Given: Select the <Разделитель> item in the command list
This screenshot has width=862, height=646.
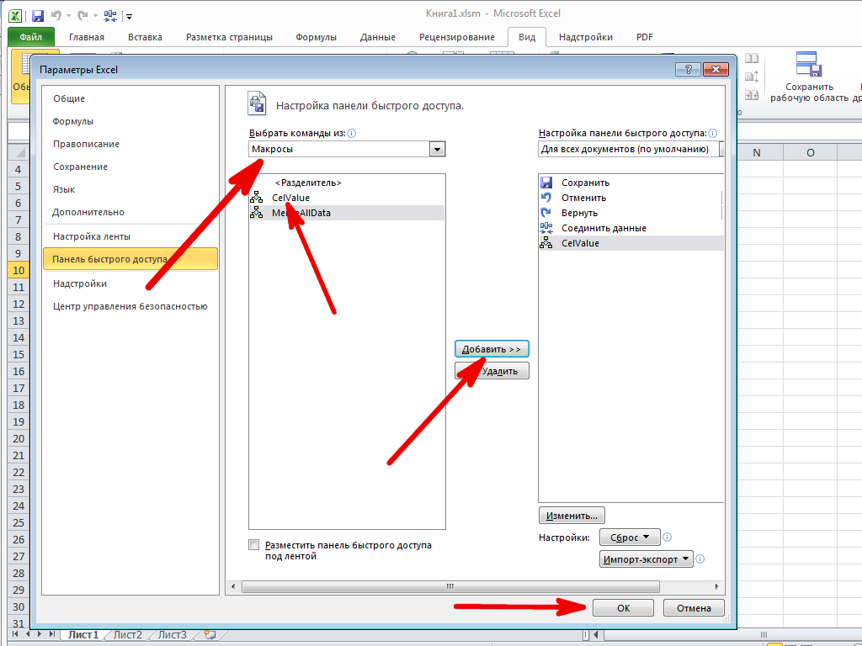Looking at the screenshot, I should tap(346, 183).
